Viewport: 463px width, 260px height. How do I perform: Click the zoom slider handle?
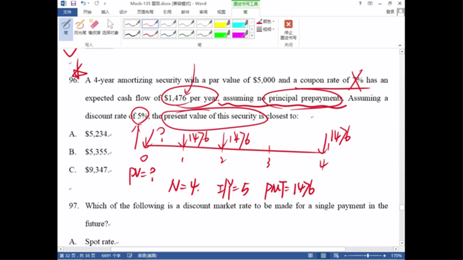pyautogui.click(x=368, y=256)
